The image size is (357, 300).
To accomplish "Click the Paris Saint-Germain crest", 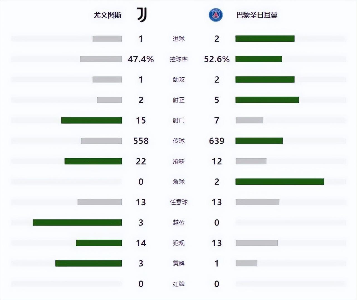I will [x=216, y=15].
